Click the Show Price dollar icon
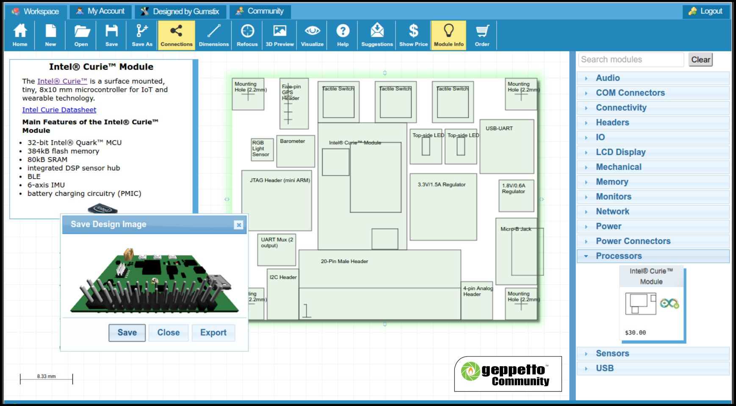736x406 pixels. [413, 36]
